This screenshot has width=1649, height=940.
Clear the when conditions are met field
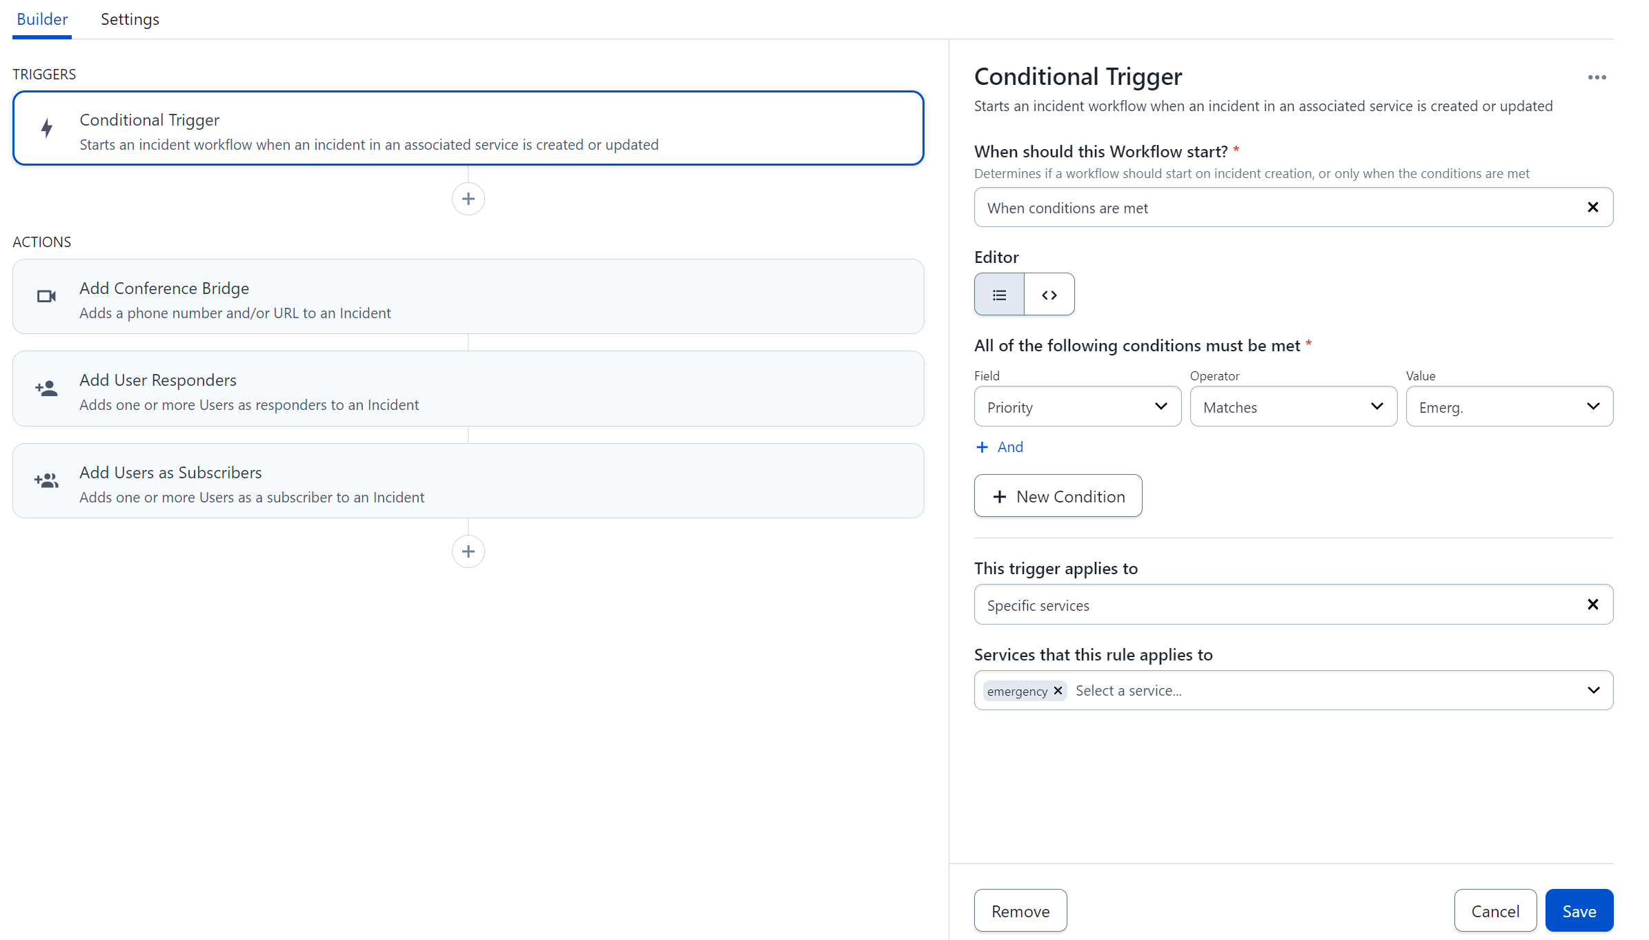1594,207
